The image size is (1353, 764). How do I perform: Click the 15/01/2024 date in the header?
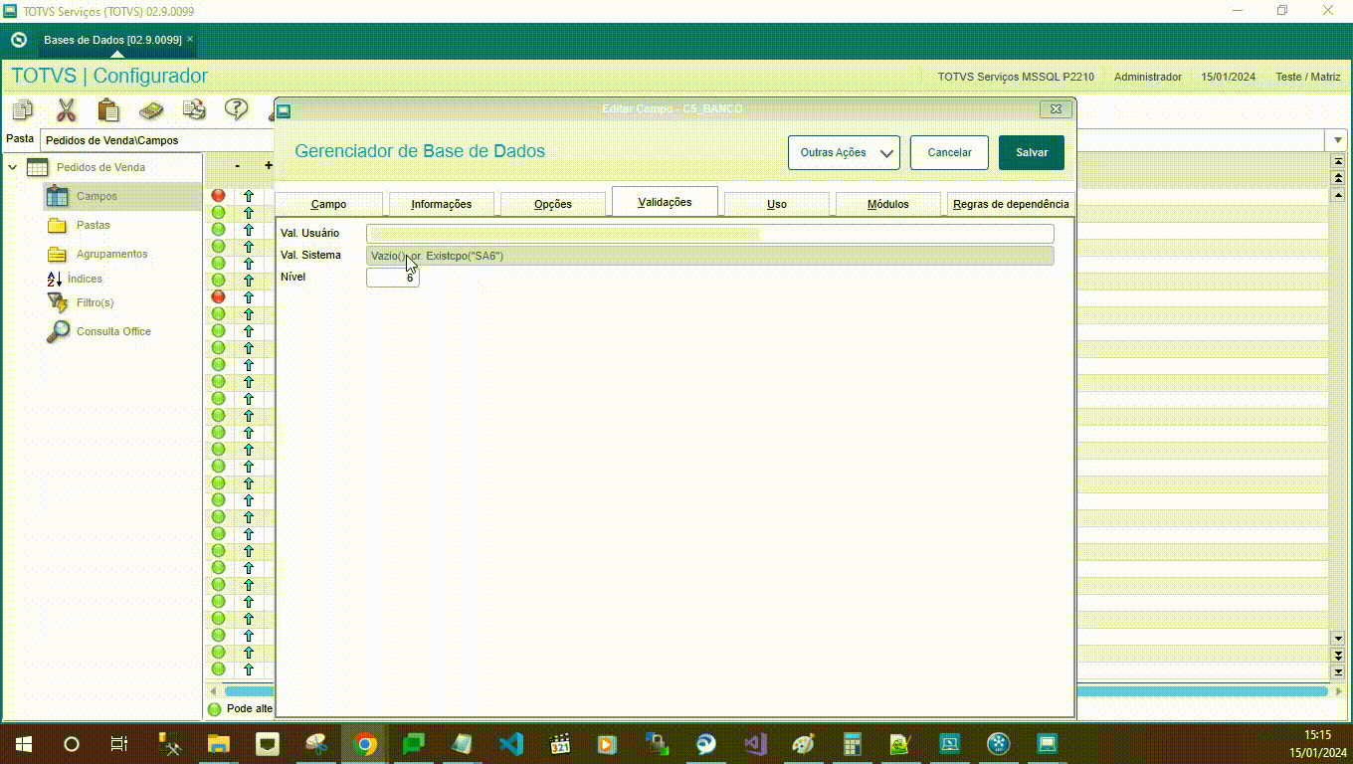tap(1228, 77)
